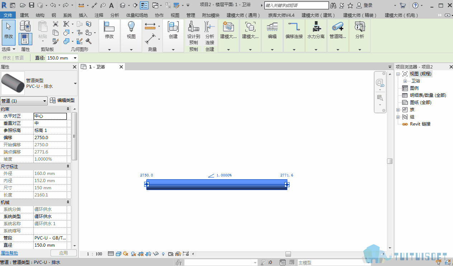The height and width of the screenshot is (266, 453).
Task: Open the pipe type selector PVC-U - 排水 dropdown
Action: click(75, 84)
